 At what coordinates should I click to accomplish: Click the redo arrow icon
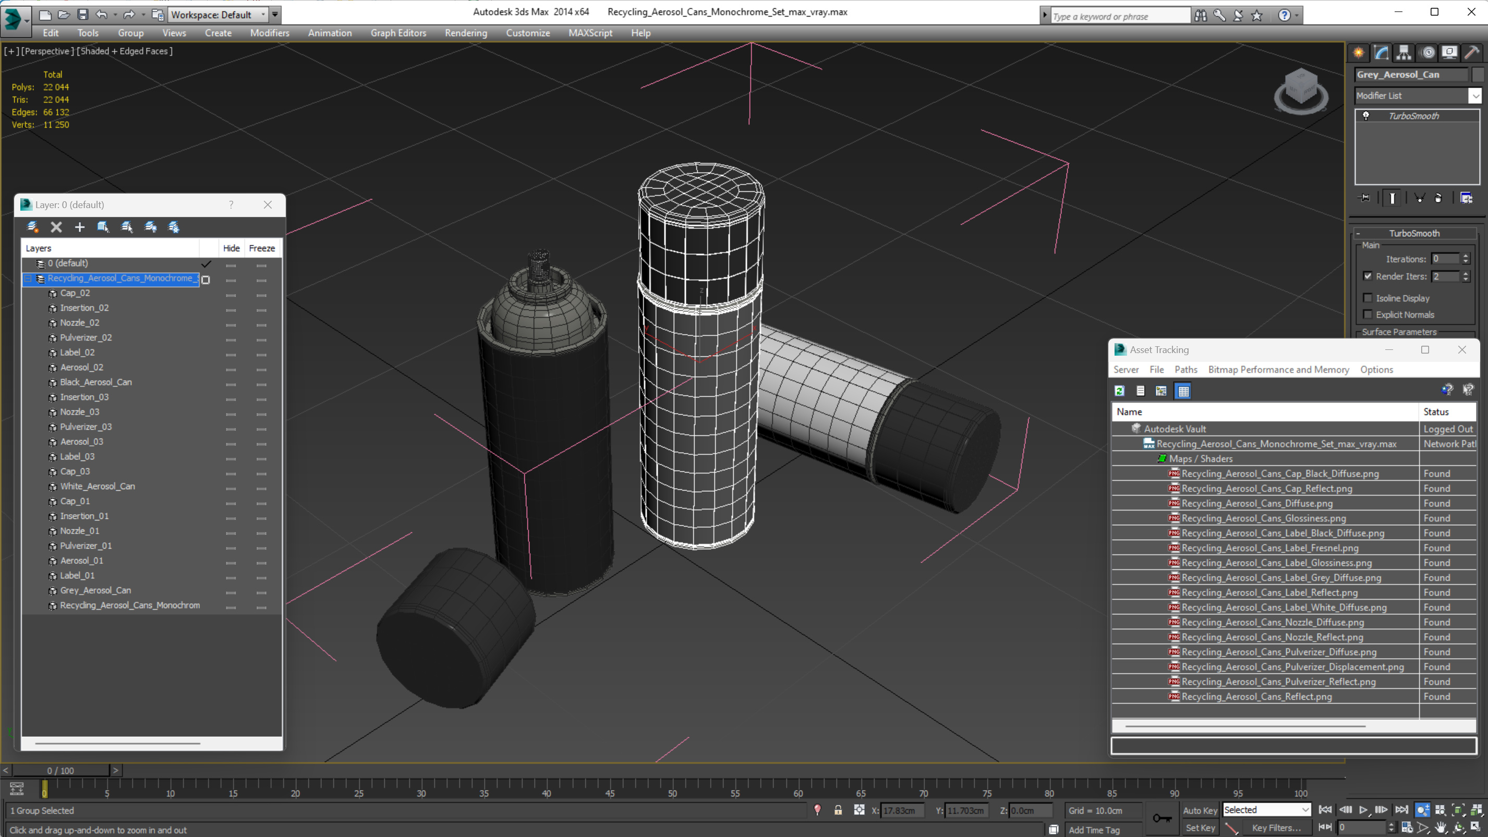[x=129, y=15]
